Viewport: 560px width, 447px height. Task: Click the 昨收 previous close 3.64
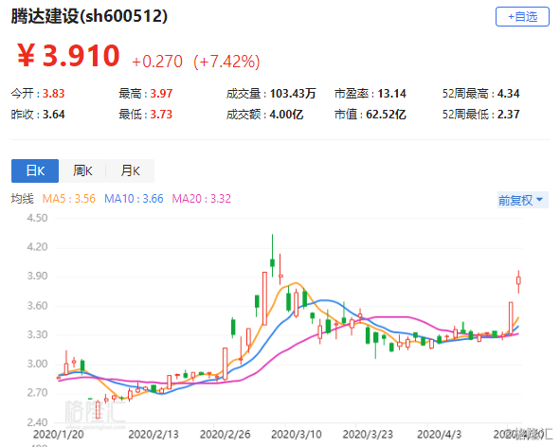54,115
